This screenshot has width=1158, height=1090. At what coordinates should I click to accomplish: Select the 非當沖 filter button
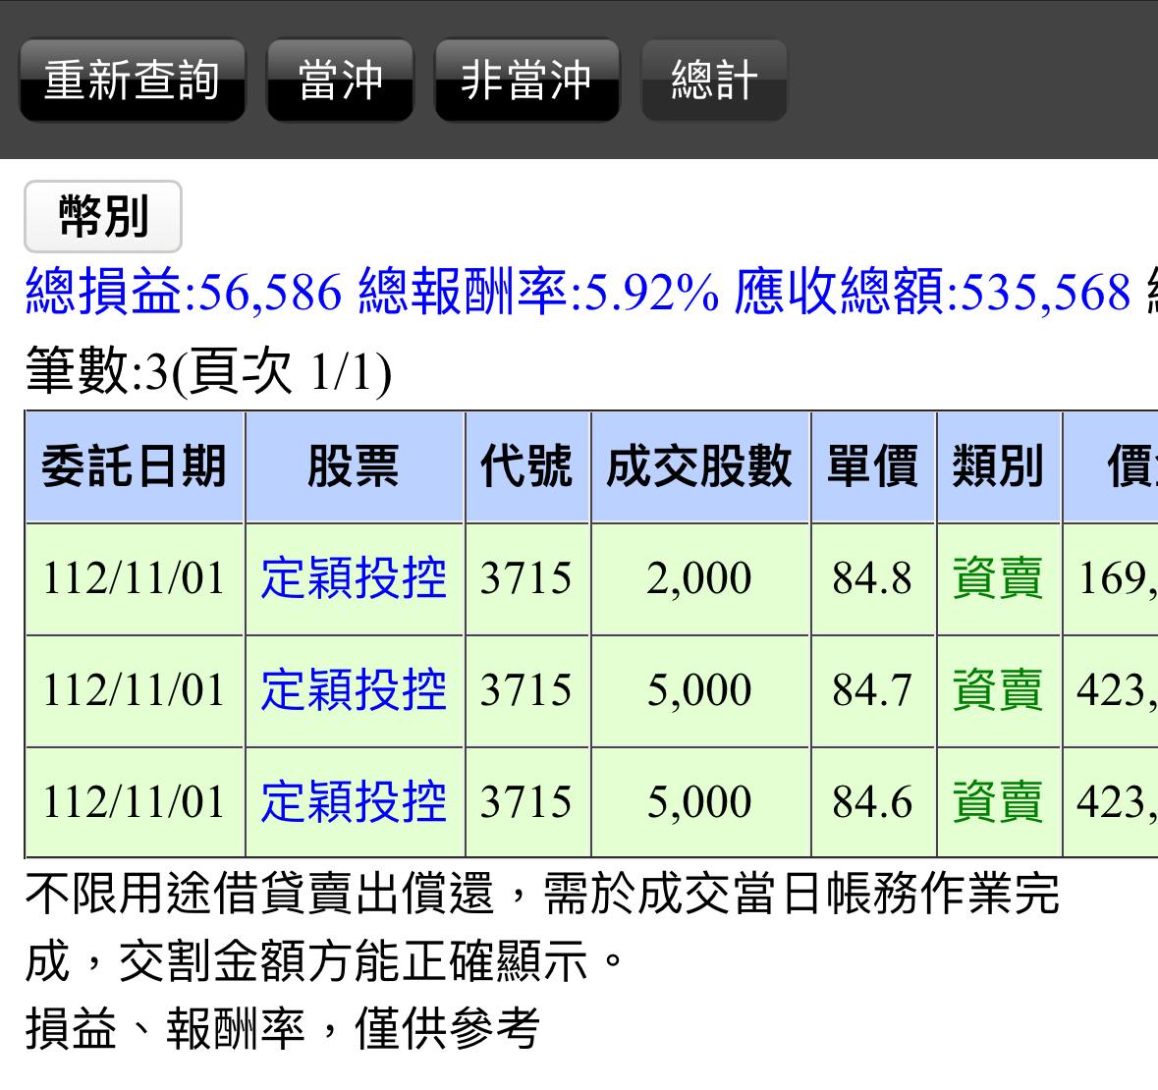pos(526,79)
